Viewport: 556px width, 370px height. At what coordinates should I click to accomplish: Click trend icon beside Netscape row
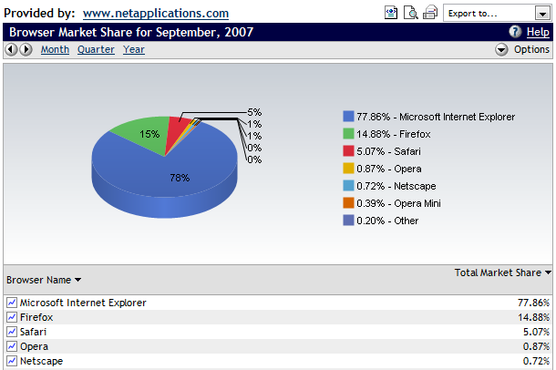click(12, 361)
